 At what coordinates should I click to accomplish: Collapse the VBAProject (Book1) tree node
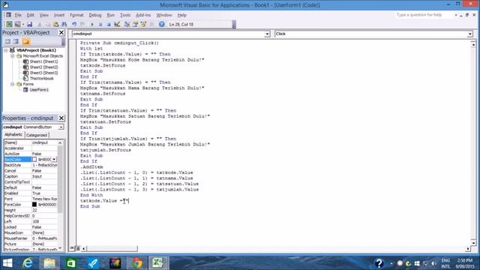click(x=6, y=50)
